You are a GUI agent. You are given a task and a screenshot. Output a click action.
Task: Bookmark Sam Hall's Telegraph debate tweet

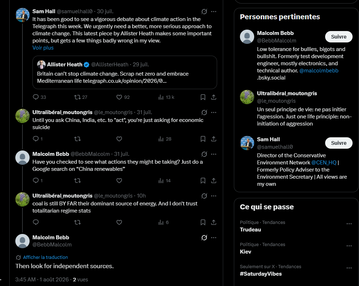[x=203, y=97]
